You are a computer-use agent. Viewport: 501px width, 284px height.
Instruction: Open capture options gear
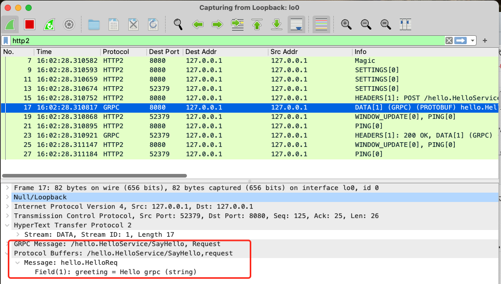click(69, 24)
